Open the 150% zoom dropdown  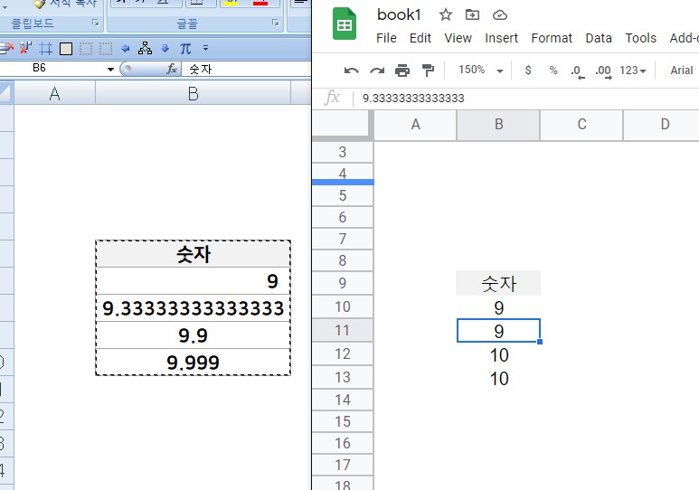[480, 70]
